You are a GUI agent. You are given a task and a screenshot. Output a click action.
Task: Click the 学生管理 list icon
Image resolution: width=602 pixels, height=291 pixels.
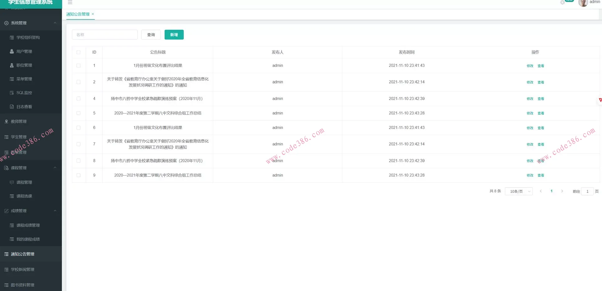click(6, 137)
